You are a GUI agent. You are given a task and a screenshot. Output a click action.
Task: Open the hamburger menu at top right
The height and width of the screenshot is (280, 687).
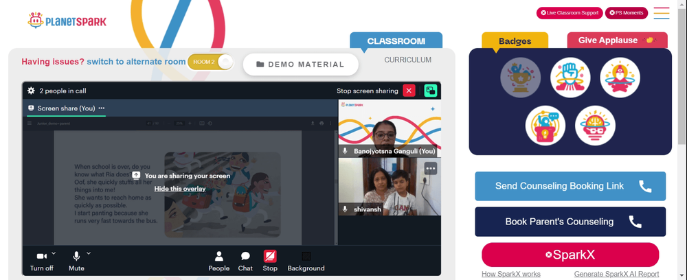661,13
